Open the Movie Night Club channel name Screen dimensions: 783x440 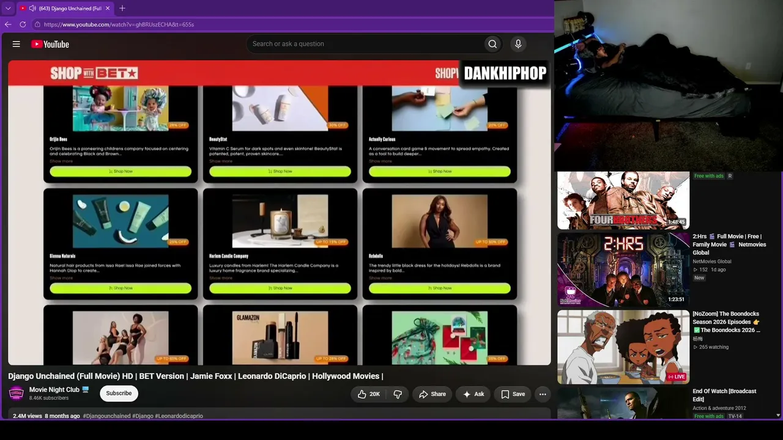tap(54, 390)
